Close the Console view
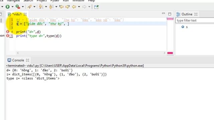This screenshot has height=120, width=214. coord(27,60)
